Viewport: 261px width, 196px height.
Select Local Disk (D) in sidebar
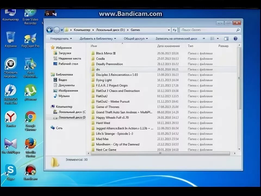[70, 117]
